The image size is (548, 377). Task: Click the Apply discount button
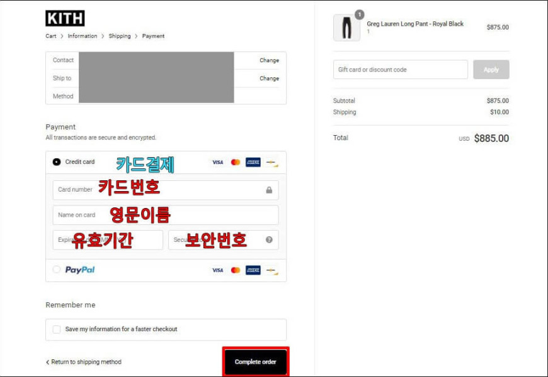pos(491,69)
